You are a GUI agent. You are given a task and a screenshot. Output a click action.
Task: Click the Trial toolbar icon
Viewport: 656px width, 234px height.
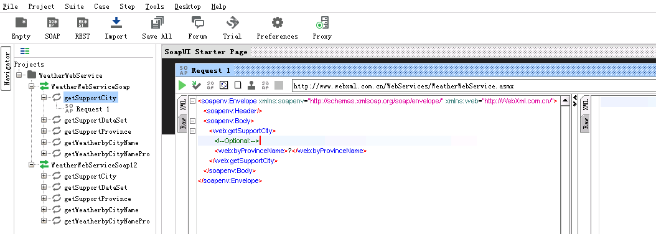(232, 22)
